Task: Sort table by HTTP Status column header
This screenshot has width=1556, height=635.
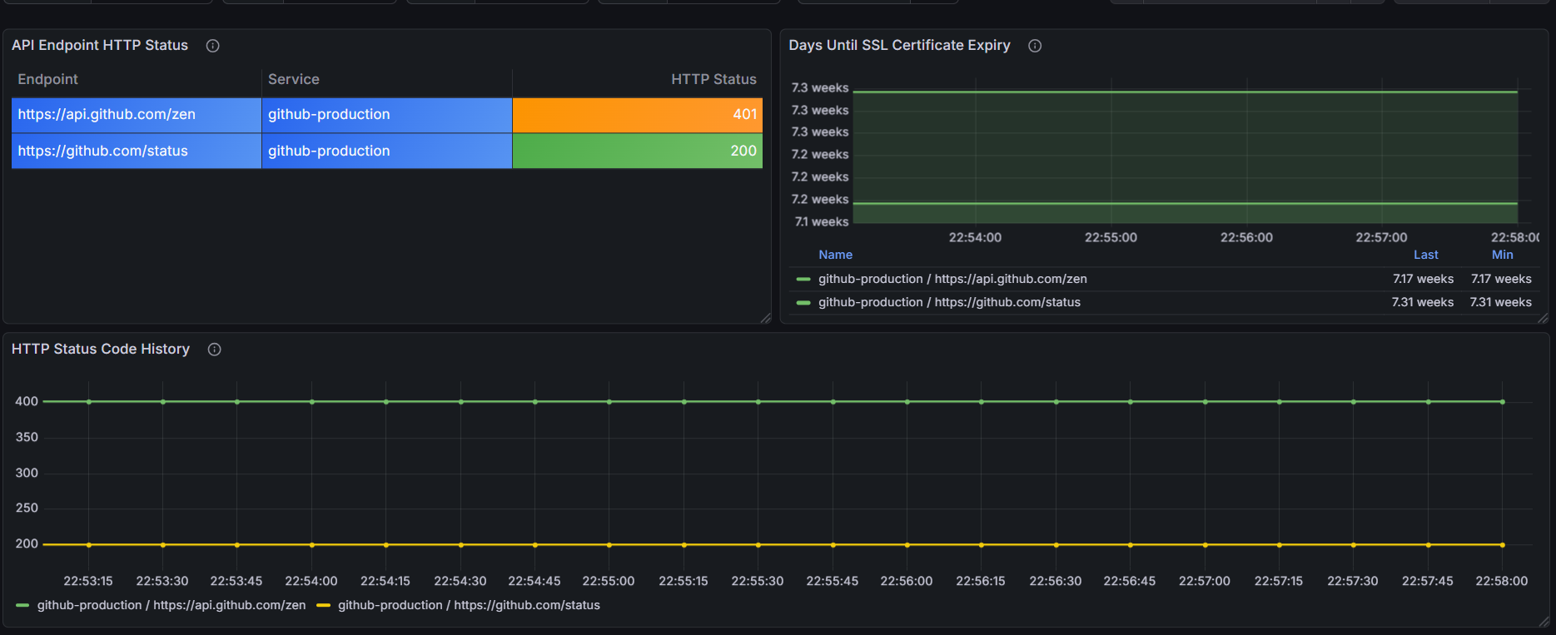Action: [x=713, y=79]
